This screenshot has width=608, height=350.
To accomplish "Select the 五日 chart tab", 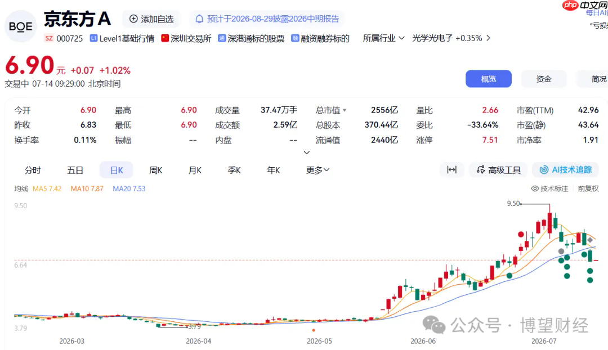I will tap(75, 170).
